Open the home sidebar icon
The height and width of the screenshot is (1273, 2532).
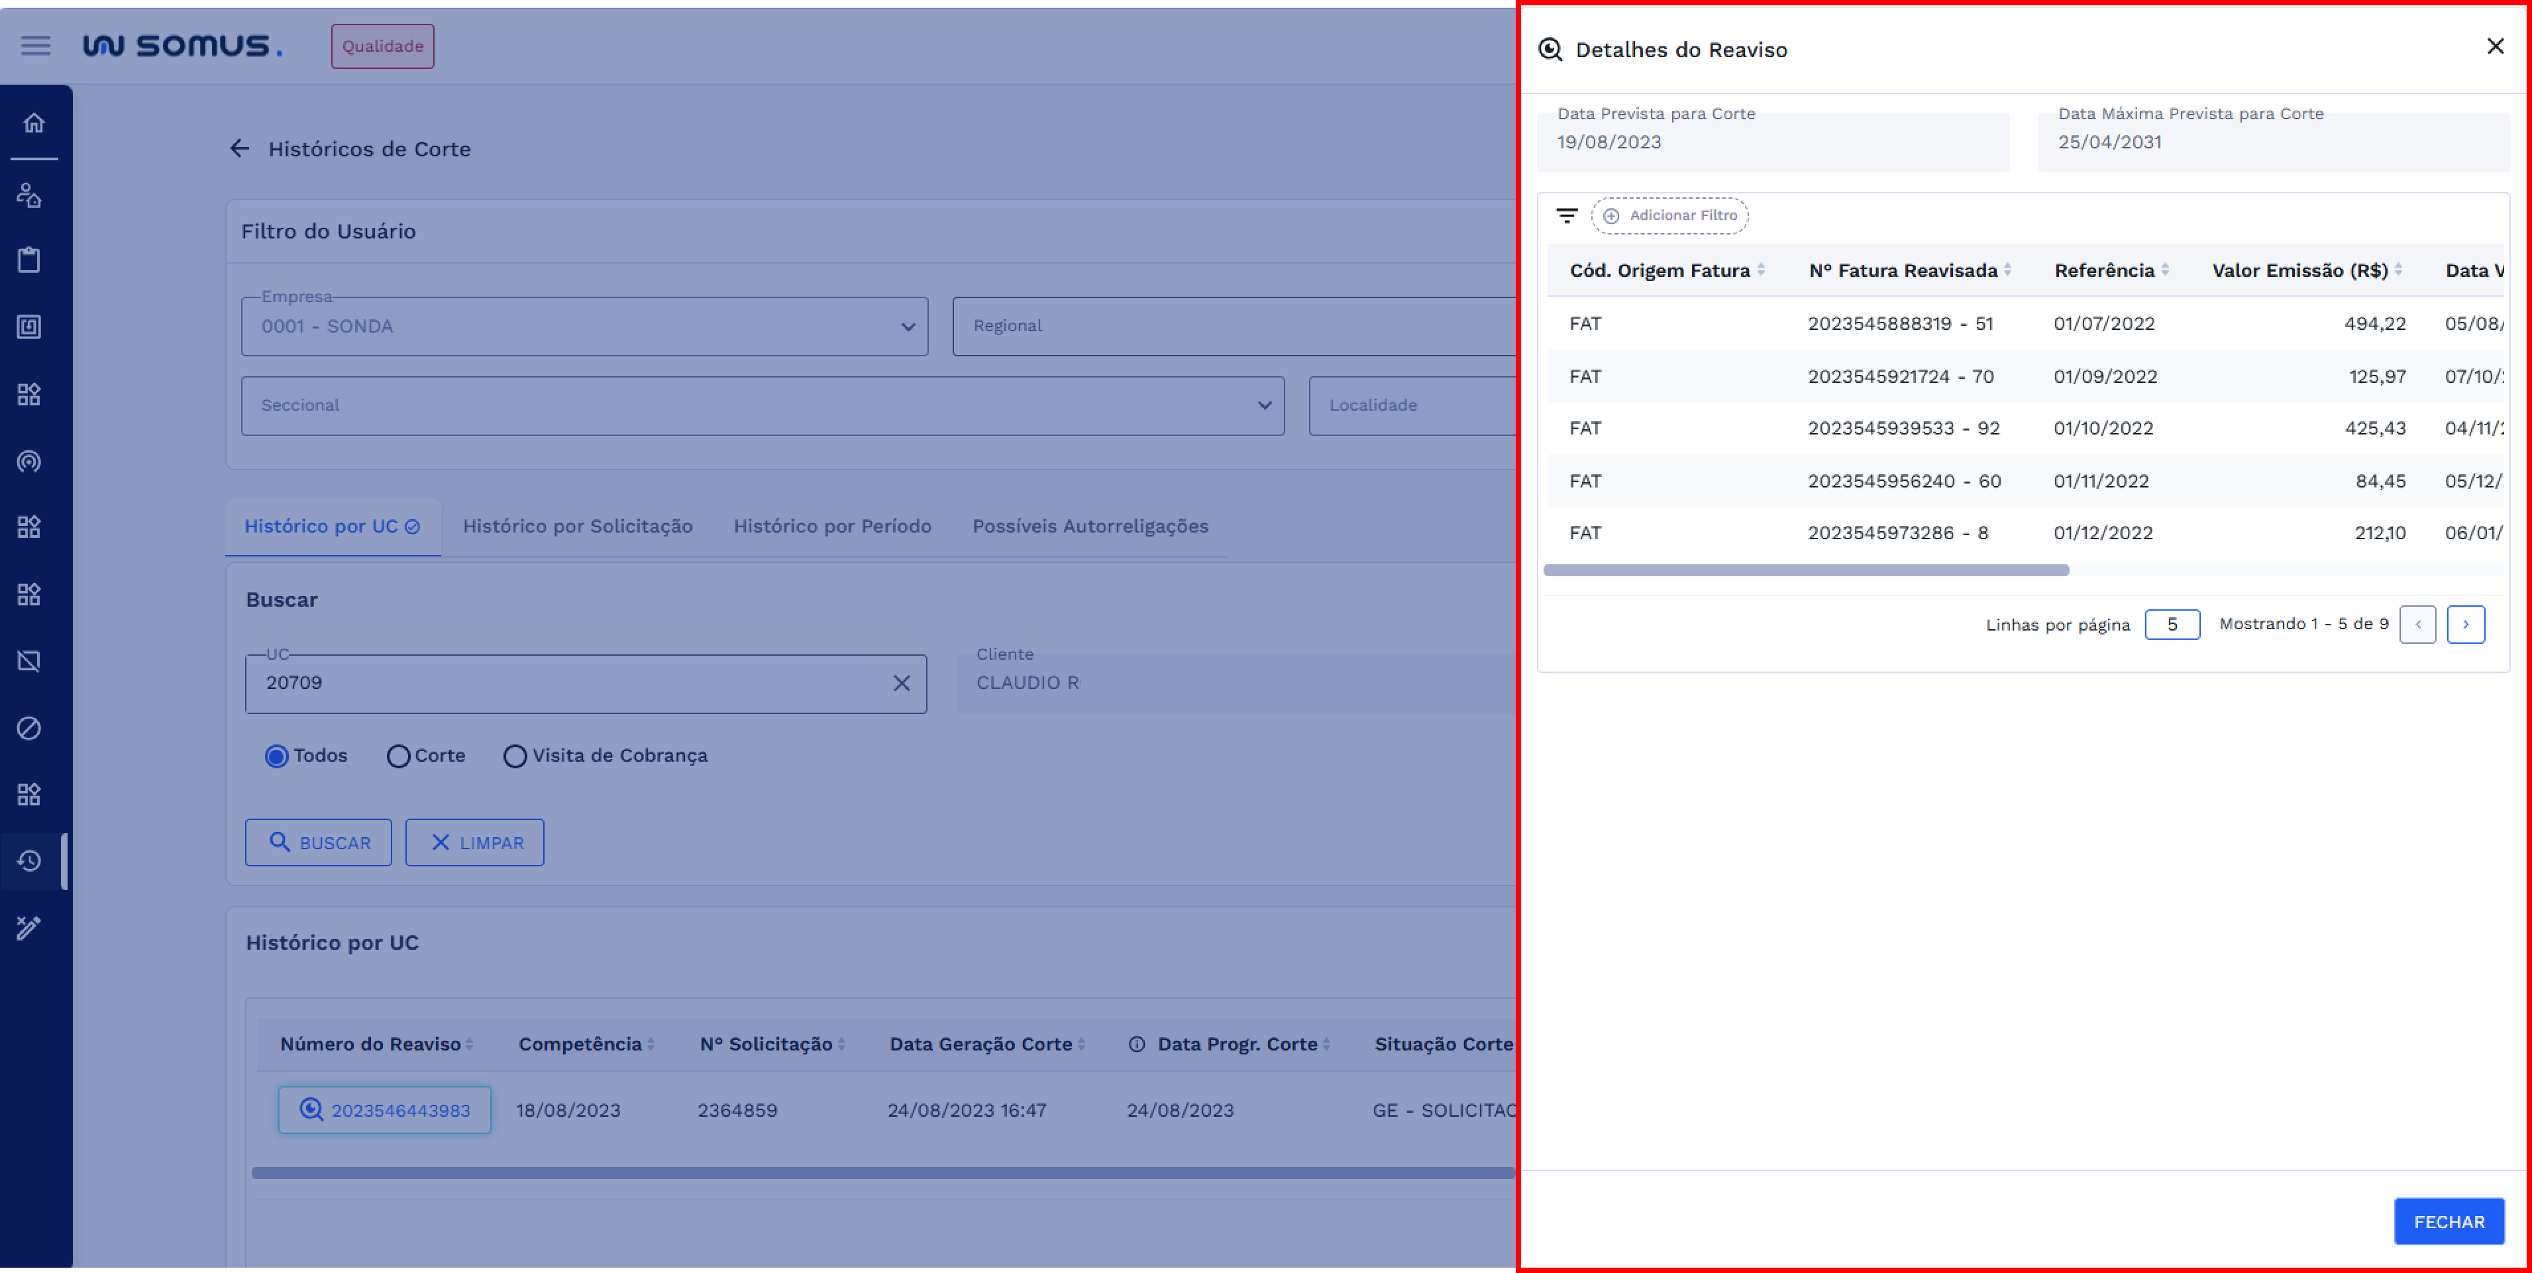[x=33, y=123]
